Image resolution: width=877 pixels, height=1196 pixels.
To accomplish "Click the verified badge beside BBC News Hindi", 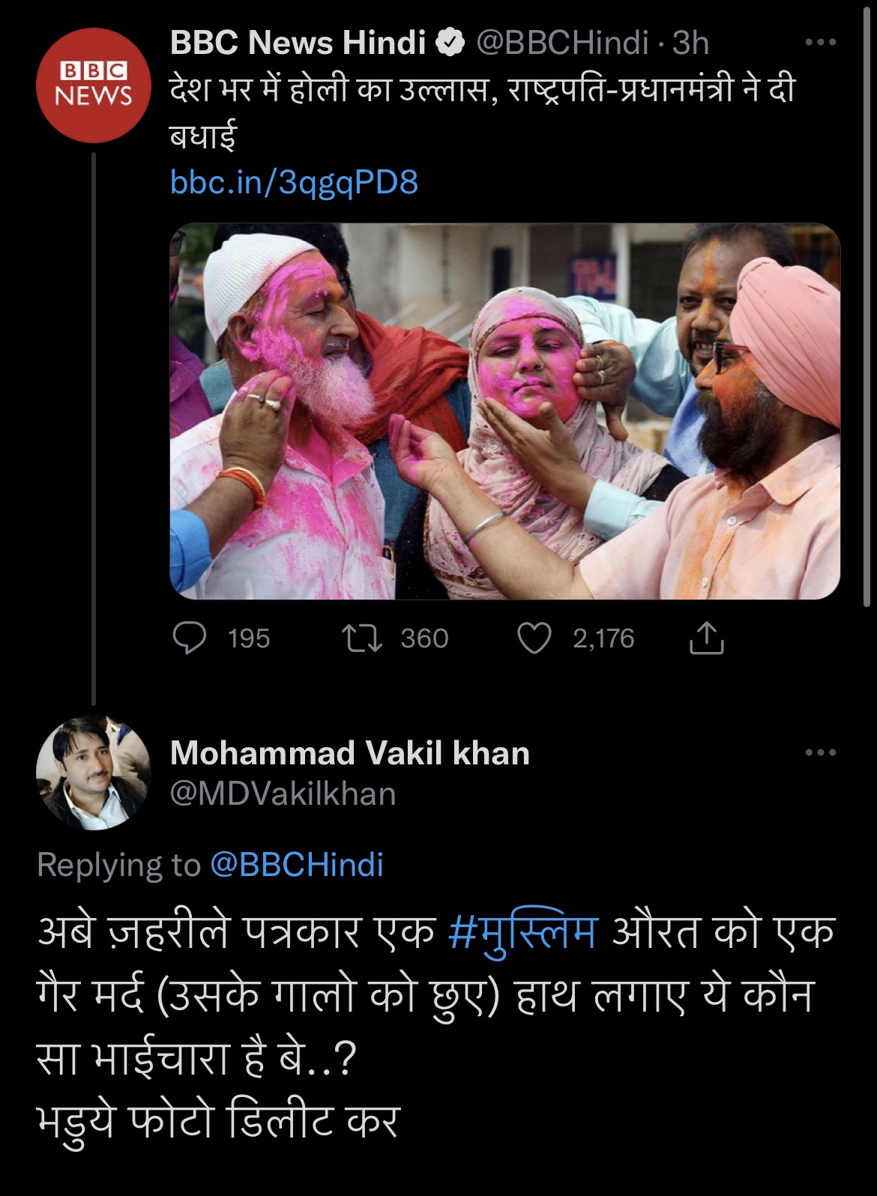I will (450, 43).
